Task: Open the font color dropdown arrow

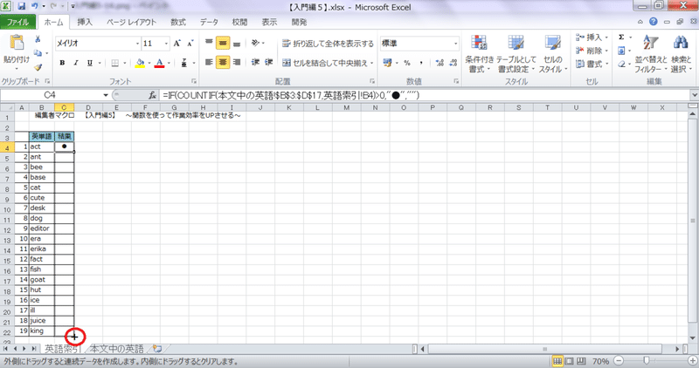Action: (169, 63)
